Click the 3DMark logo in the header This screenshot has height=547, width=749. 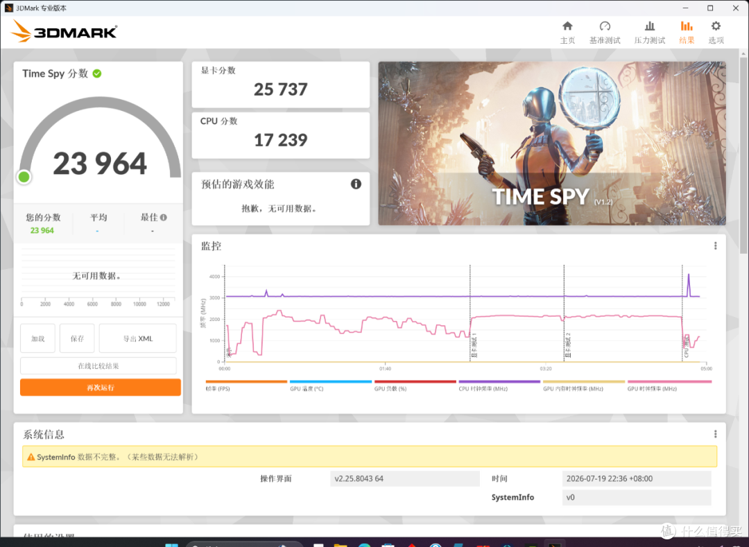tap(64, 31)
